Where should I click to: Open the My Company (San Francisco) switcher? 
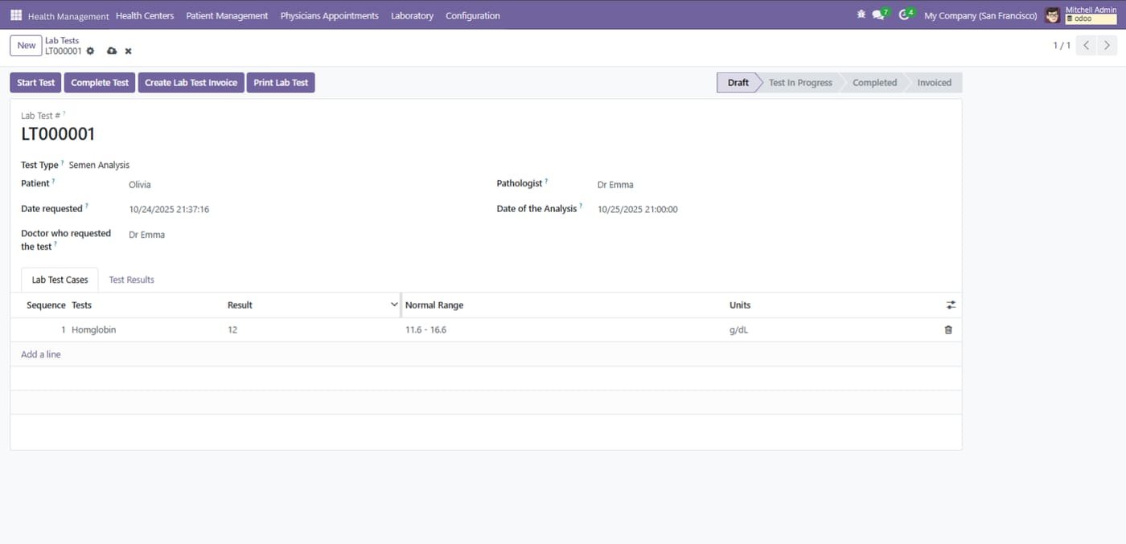point(980,15)
